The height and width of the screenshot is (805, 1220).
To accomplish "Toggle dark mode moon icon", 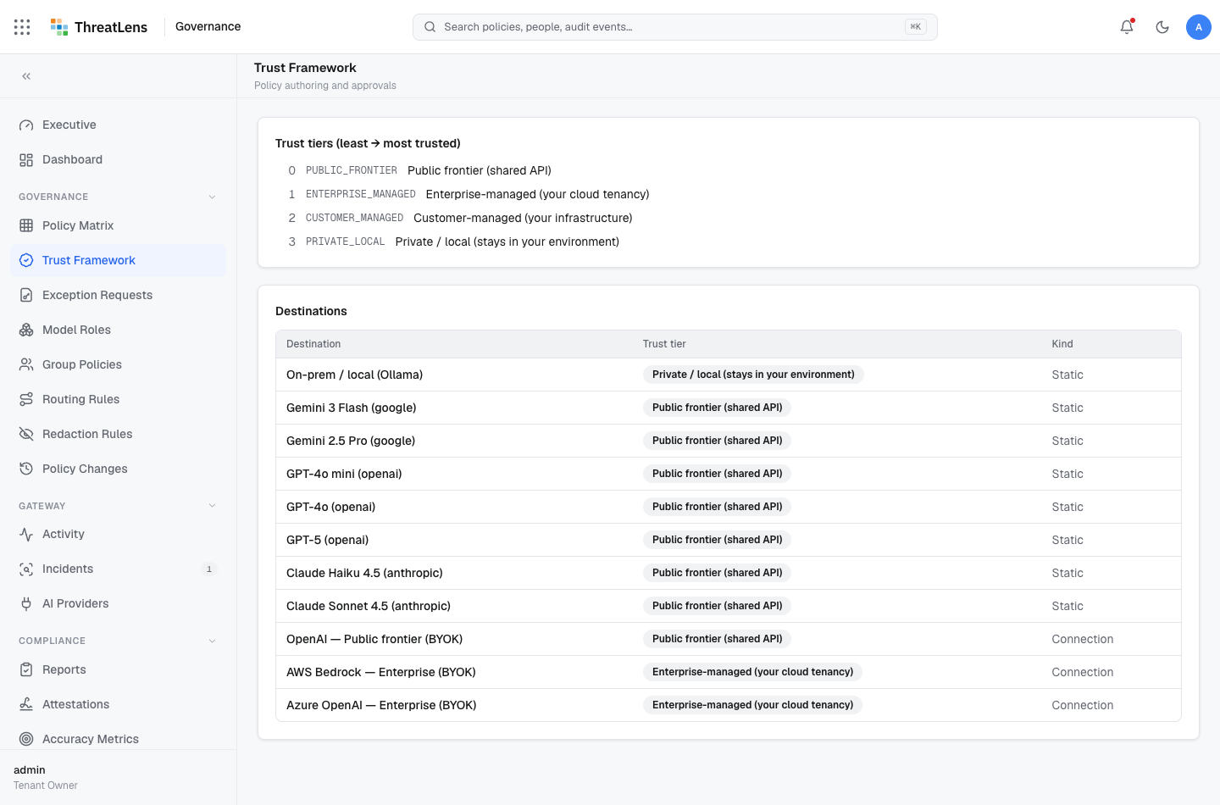I will [x=1162, y=27].
